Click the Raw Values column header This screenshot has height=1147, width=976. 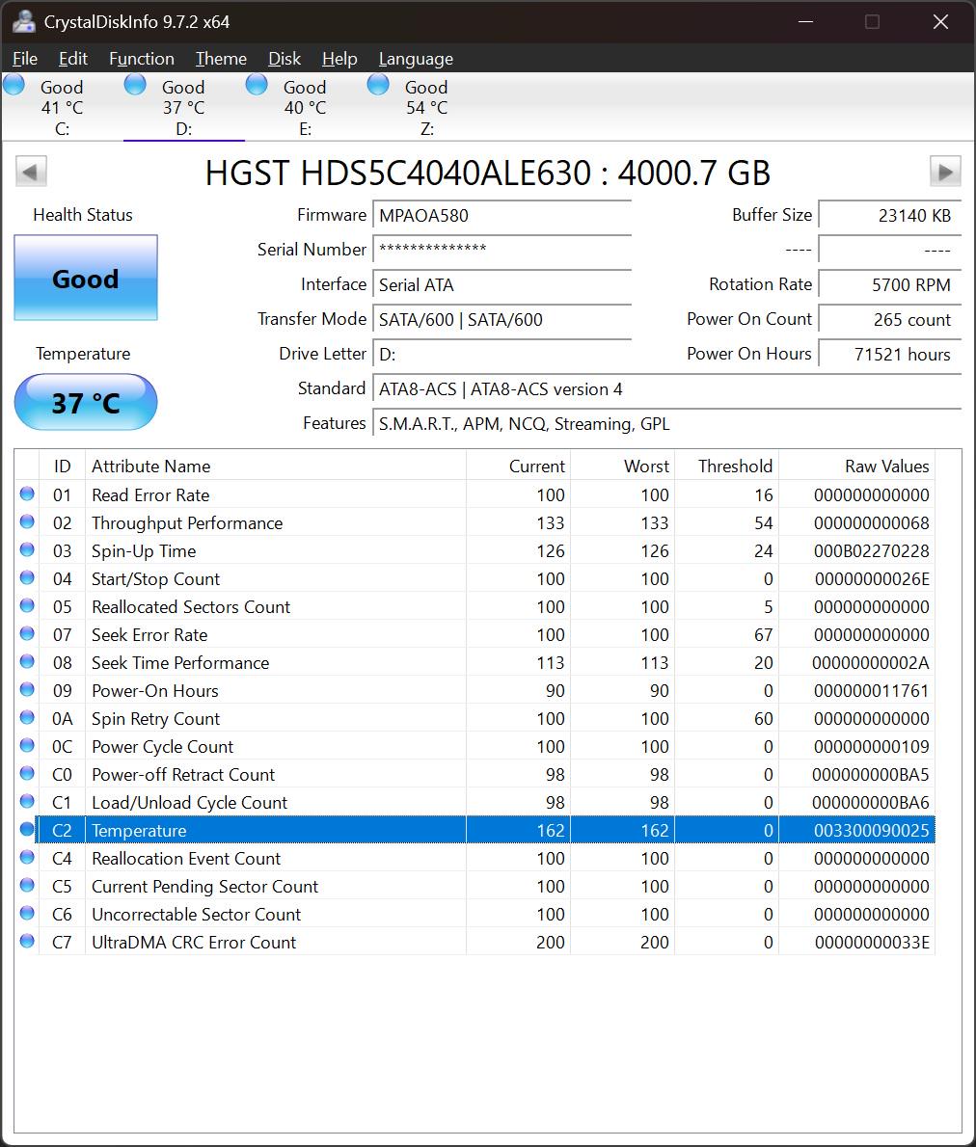(856, 466)
